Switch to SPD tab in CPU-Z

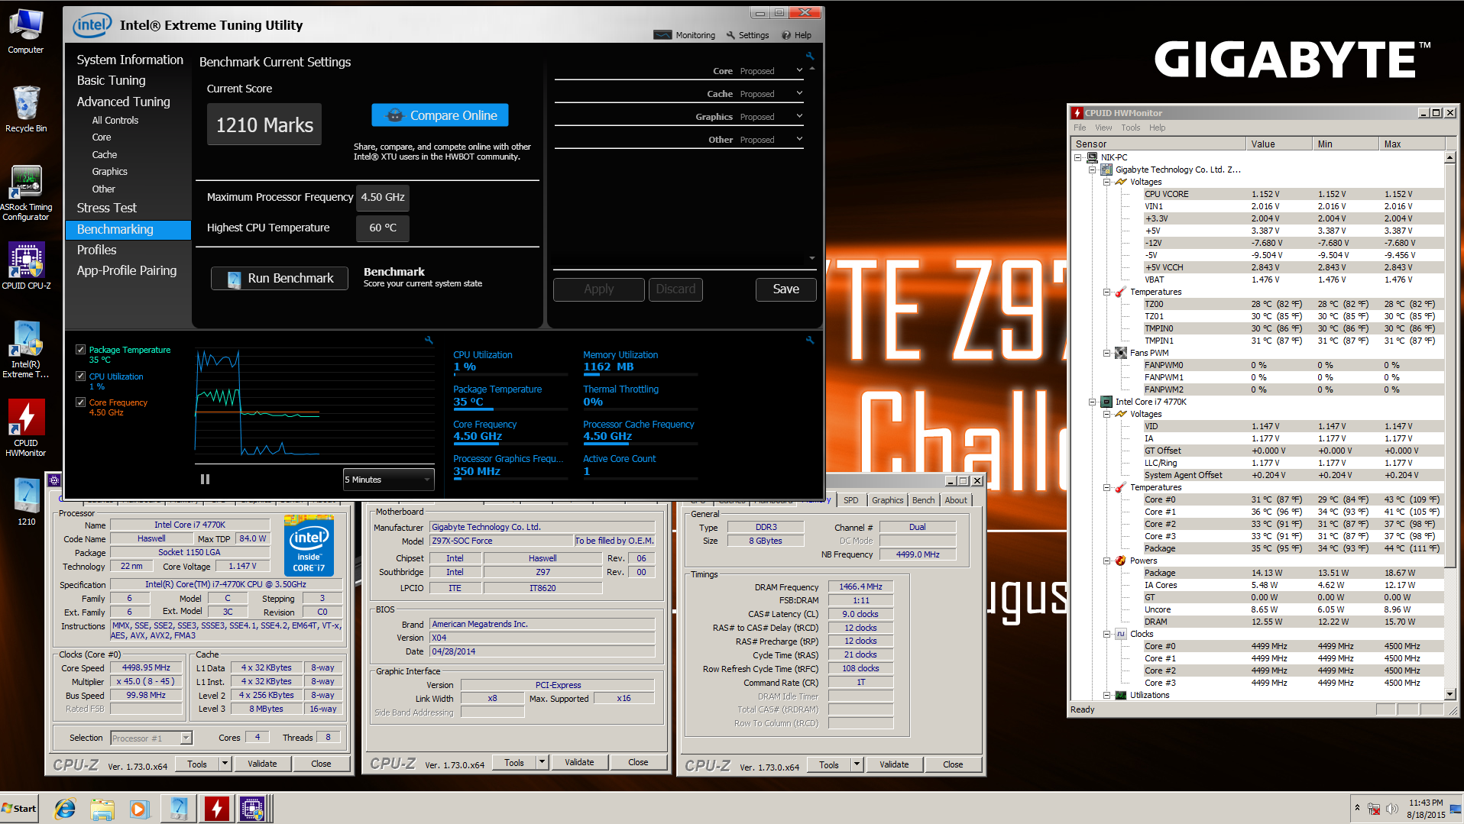pyautogui.click(x=851, y=500)
